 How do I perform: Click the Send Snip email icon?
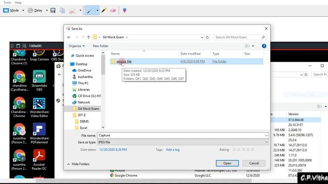[x=72, y=10]
